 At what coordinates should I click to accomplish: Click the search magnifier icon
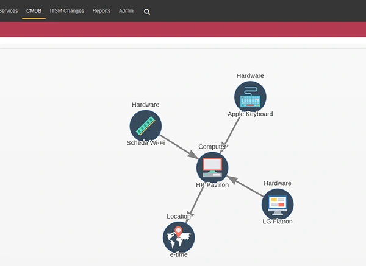point(147,12)
